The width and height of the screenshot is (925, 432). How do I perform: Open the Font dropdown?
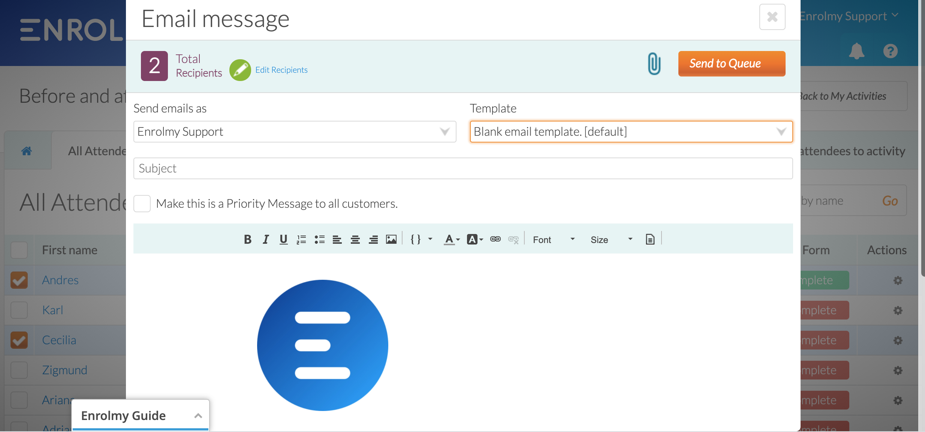pyautogui.click(x=554, y=240)
